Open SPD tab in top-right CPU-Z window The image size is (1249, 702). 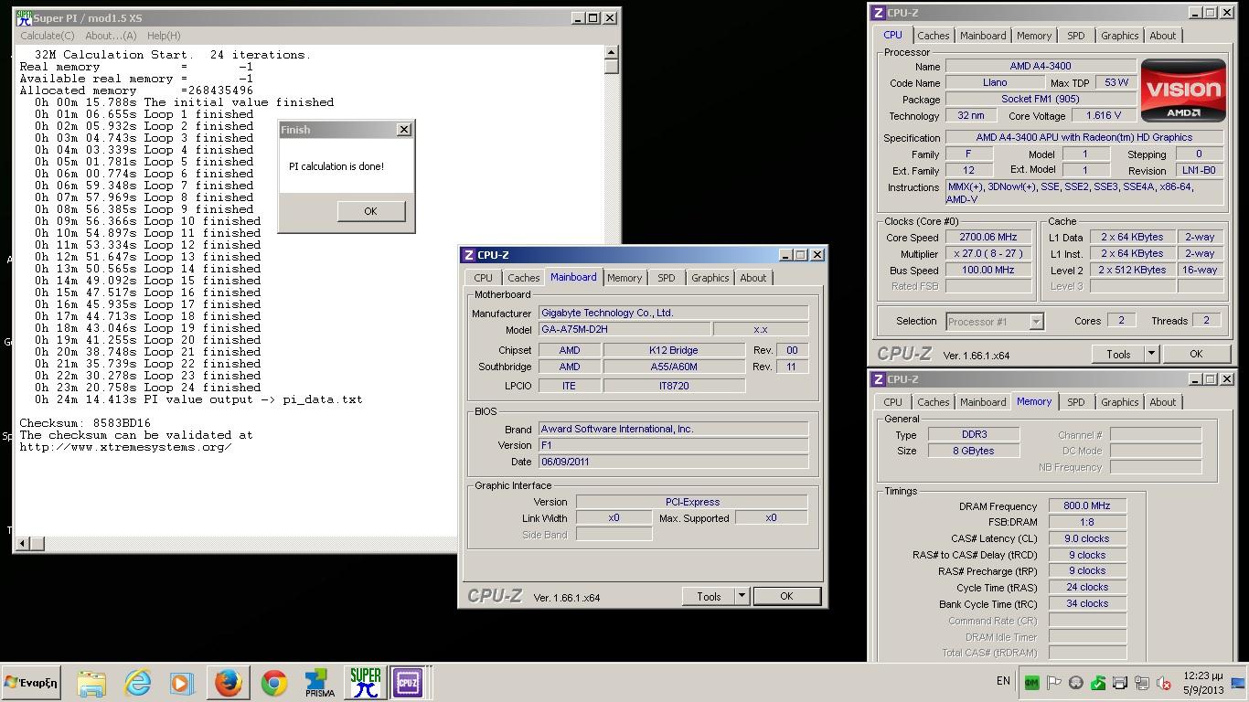1075,36
